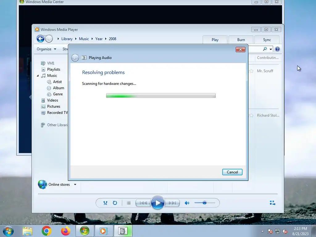This screenshot has height=237, width=316.
Task: Click the seek bar above playback controls
Action: pos(158,194)
